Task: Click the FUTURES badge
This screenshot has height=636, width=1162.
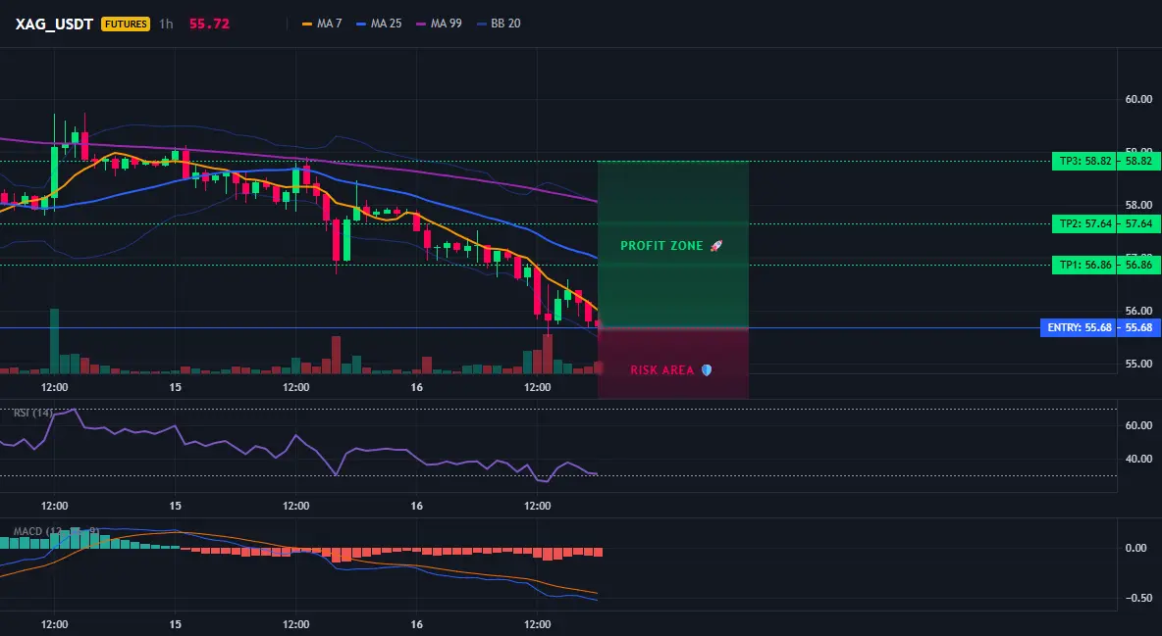Action: pos(126,24)
